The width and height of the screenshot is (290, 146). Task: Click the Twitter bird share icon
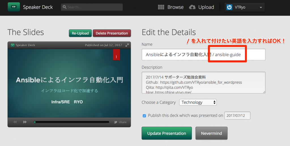(116, 122)
